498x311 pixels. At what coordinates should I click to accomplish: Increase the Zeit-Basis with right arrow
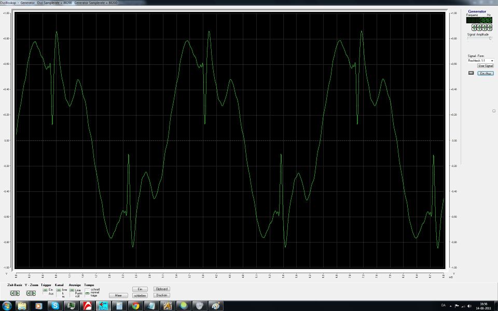click(18, 293)
